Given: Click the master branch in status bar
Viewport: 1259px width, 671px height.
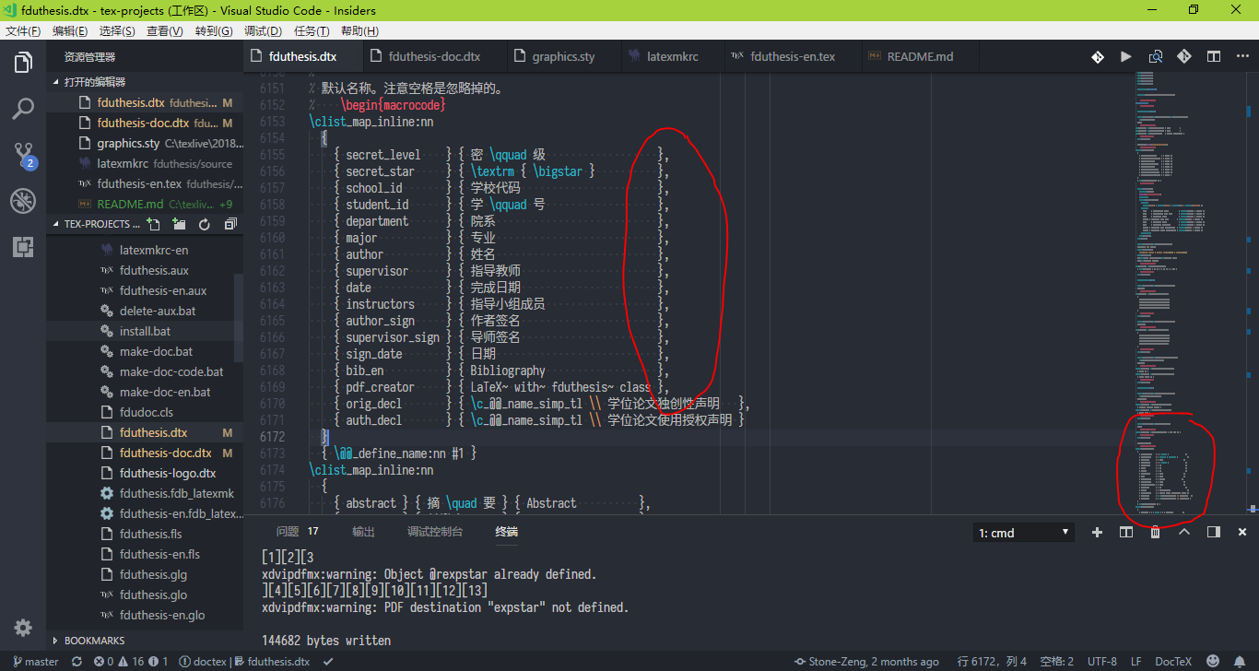Looking at the screenshot, I should click(x=35, y=661).
